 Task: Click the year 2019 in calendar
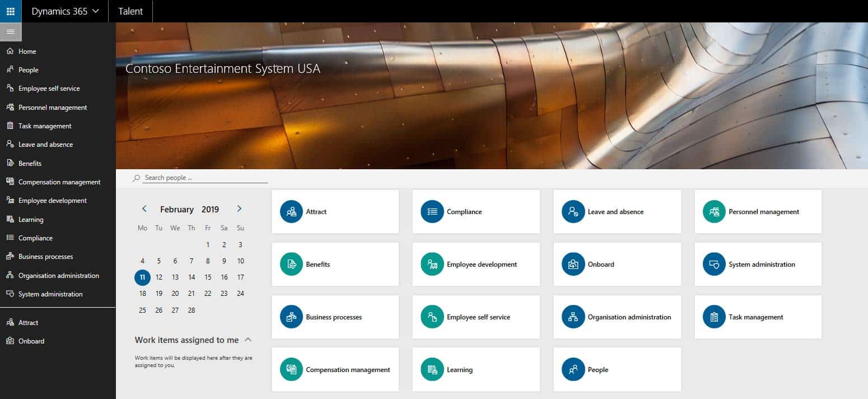coord(211,210)
